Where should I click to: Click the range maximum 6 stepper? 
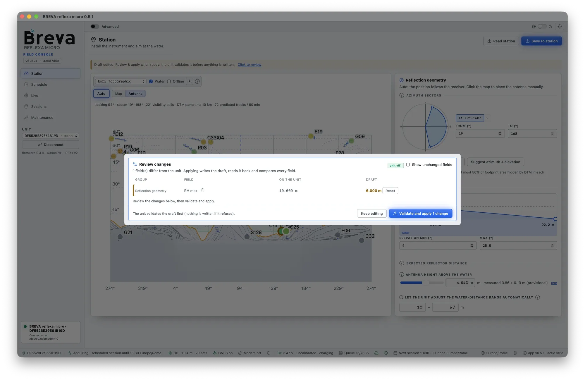click(x=445, y=307)
